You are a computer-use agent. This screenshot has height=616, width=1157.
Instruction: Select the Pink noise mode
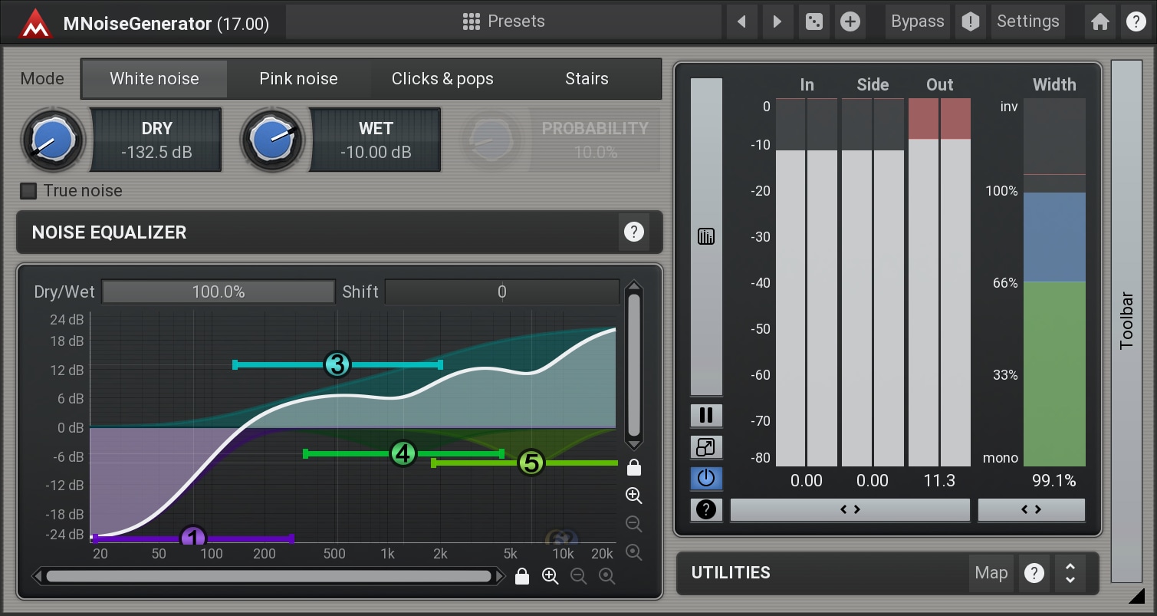[x=298, y=79]
